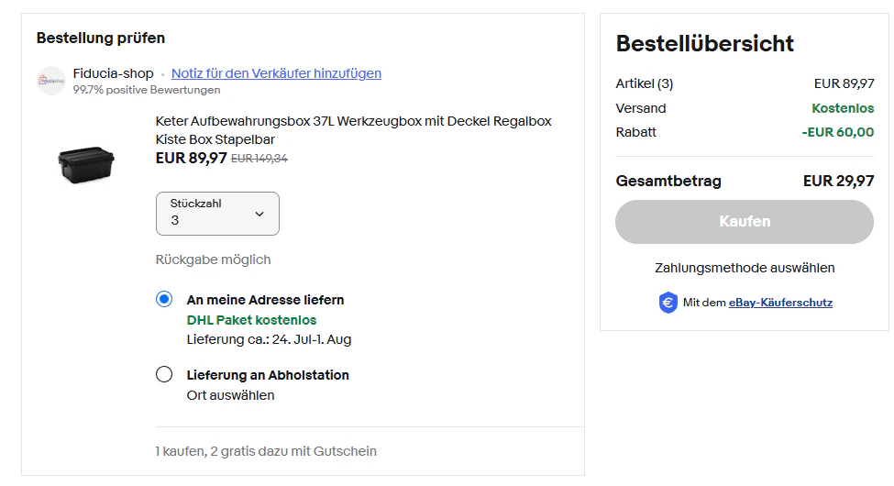
Task: Click the grey Kaufen button
Action: [x=744, y=221]
